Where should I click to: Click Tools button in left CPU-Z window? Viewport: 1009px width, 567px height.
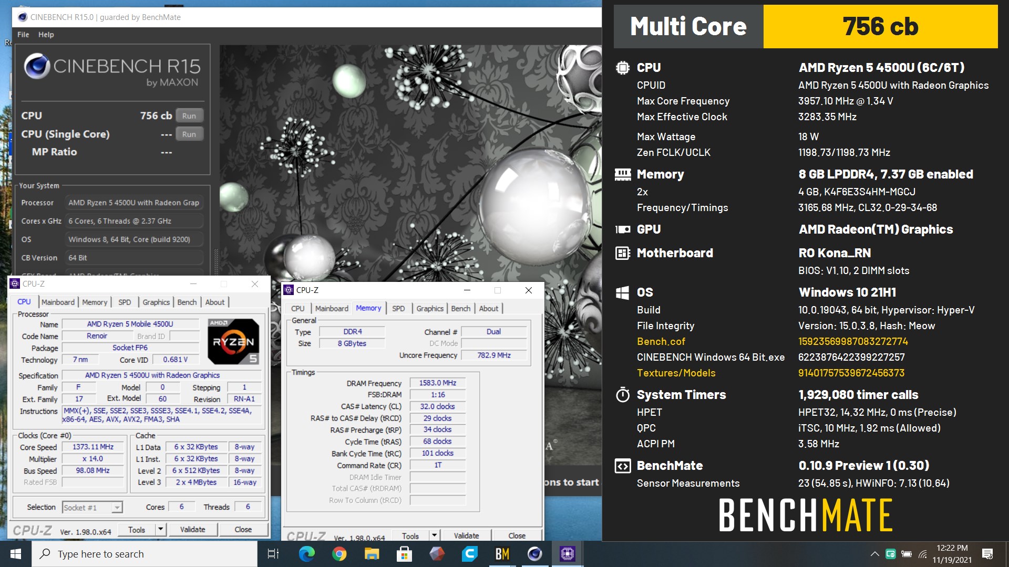click(137, 529)
